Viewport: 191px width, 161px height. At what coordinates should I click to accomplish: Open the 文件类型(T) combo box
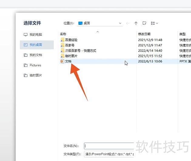(x=109, y=154)
